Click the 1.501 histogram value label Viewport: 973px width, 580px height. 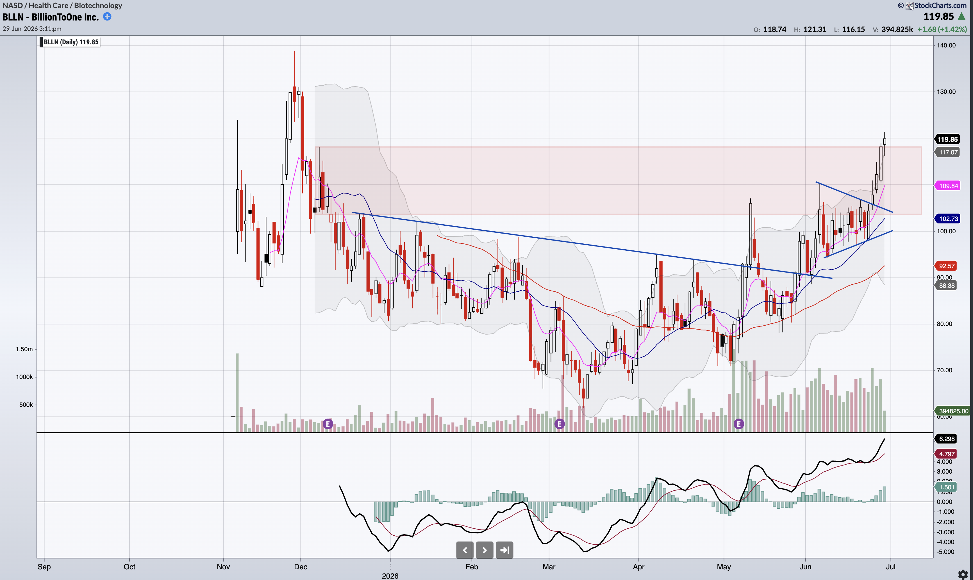tap(946, 487)
